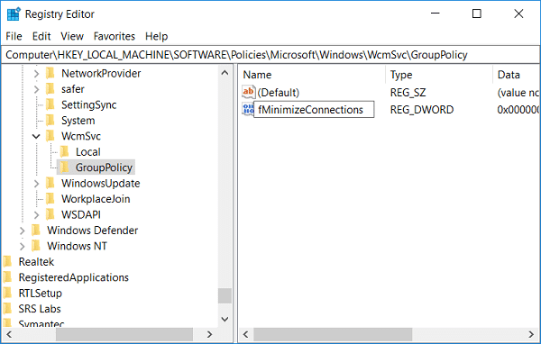Click the Local folder icon under WcmSvc

(x=65, y=151)
